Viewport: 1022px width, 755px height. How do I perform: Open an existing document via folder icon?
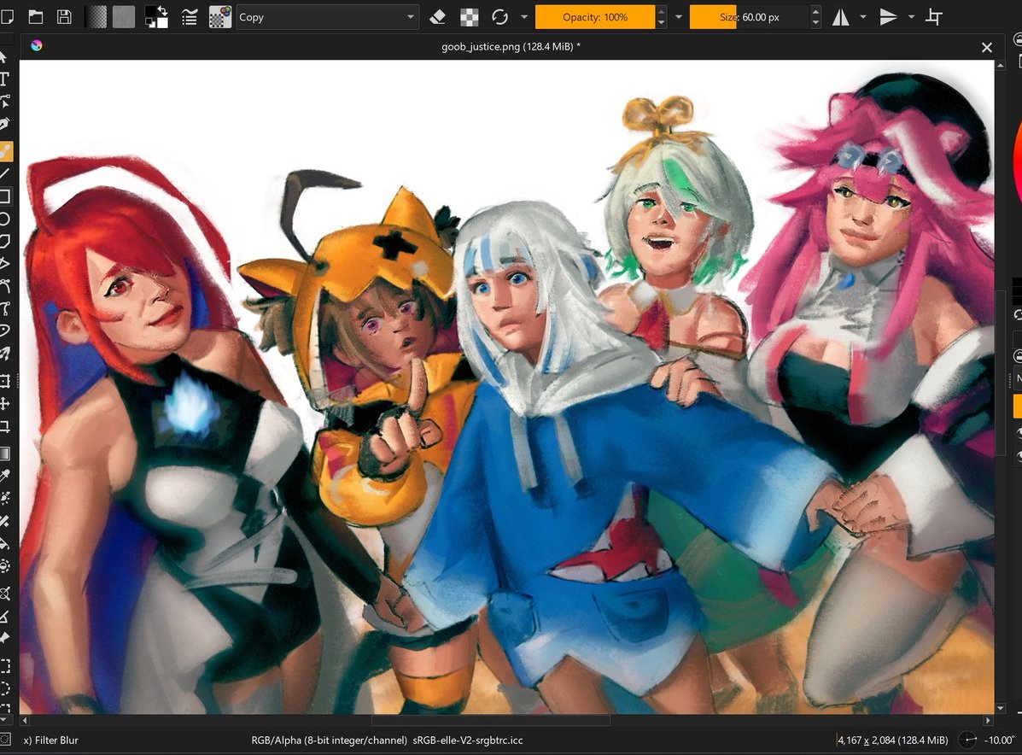[36, 17]
